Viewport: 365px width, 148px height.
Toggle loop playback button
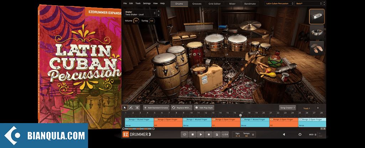click(184, 134)
